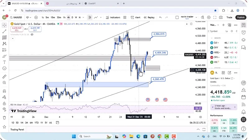Open chart type candlestick dropdown
249x140 pixels.
[90, 17]
